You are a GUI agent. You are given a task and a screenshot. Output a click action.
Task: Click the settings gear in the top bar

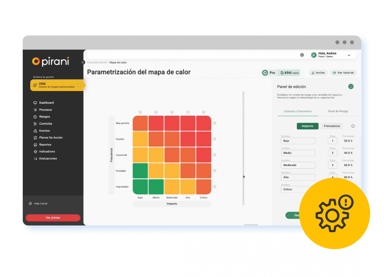pos(302,55)
